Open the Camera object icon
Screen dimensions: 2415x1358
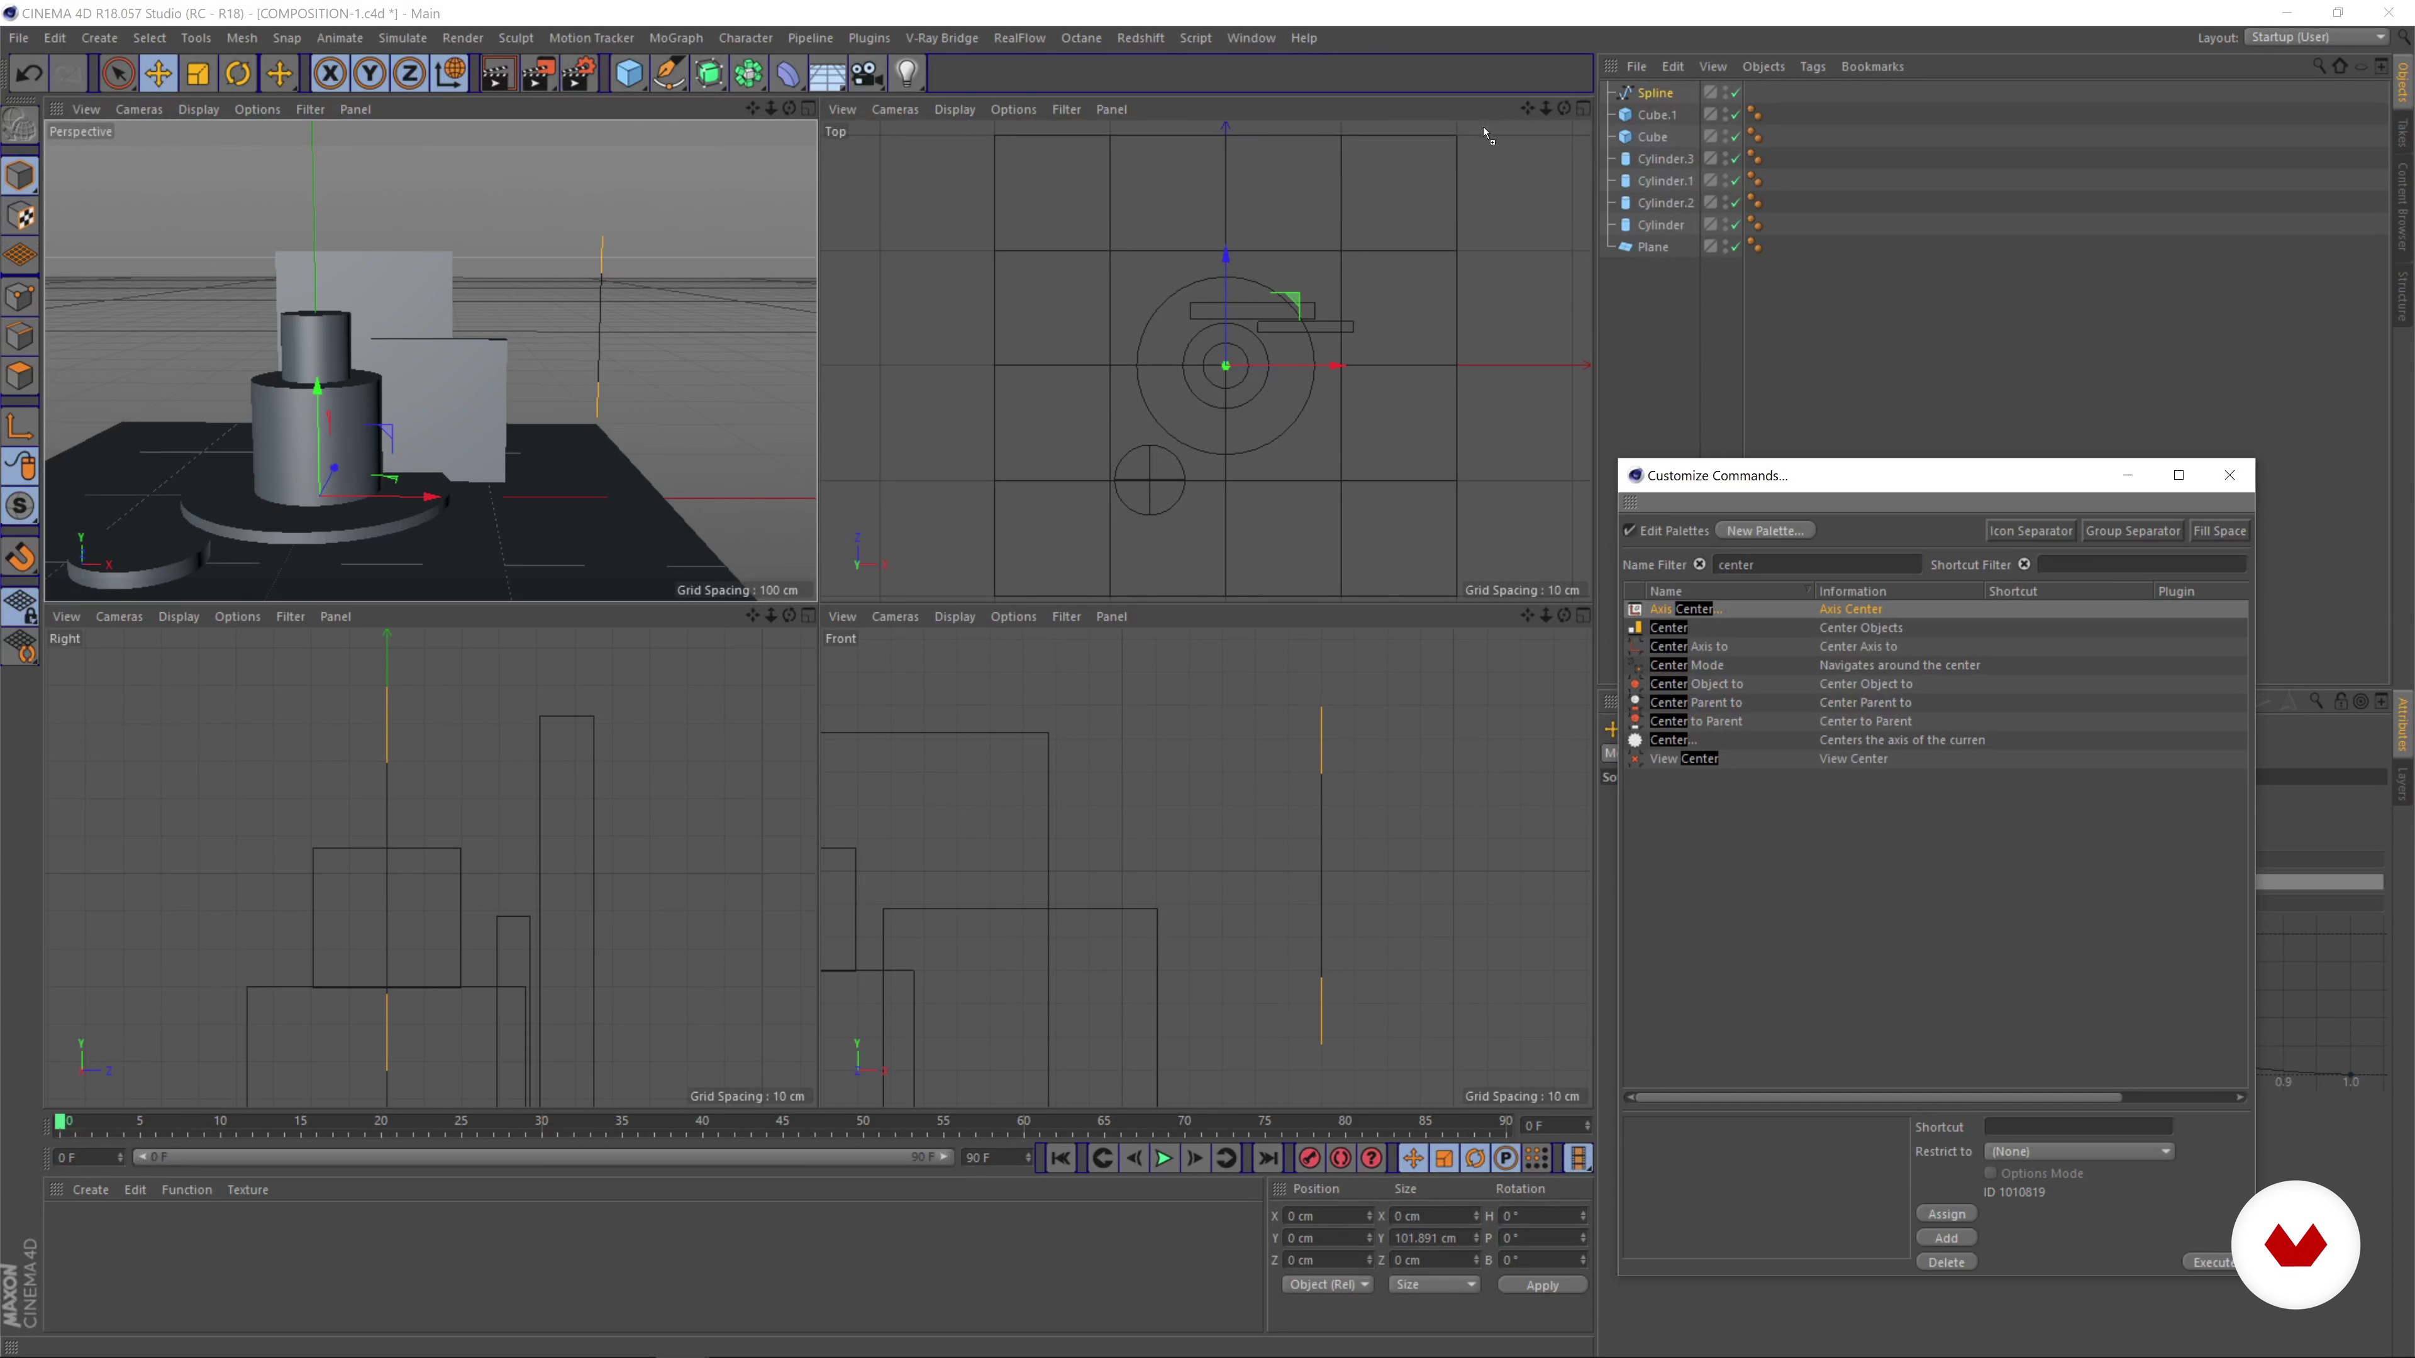867,73
